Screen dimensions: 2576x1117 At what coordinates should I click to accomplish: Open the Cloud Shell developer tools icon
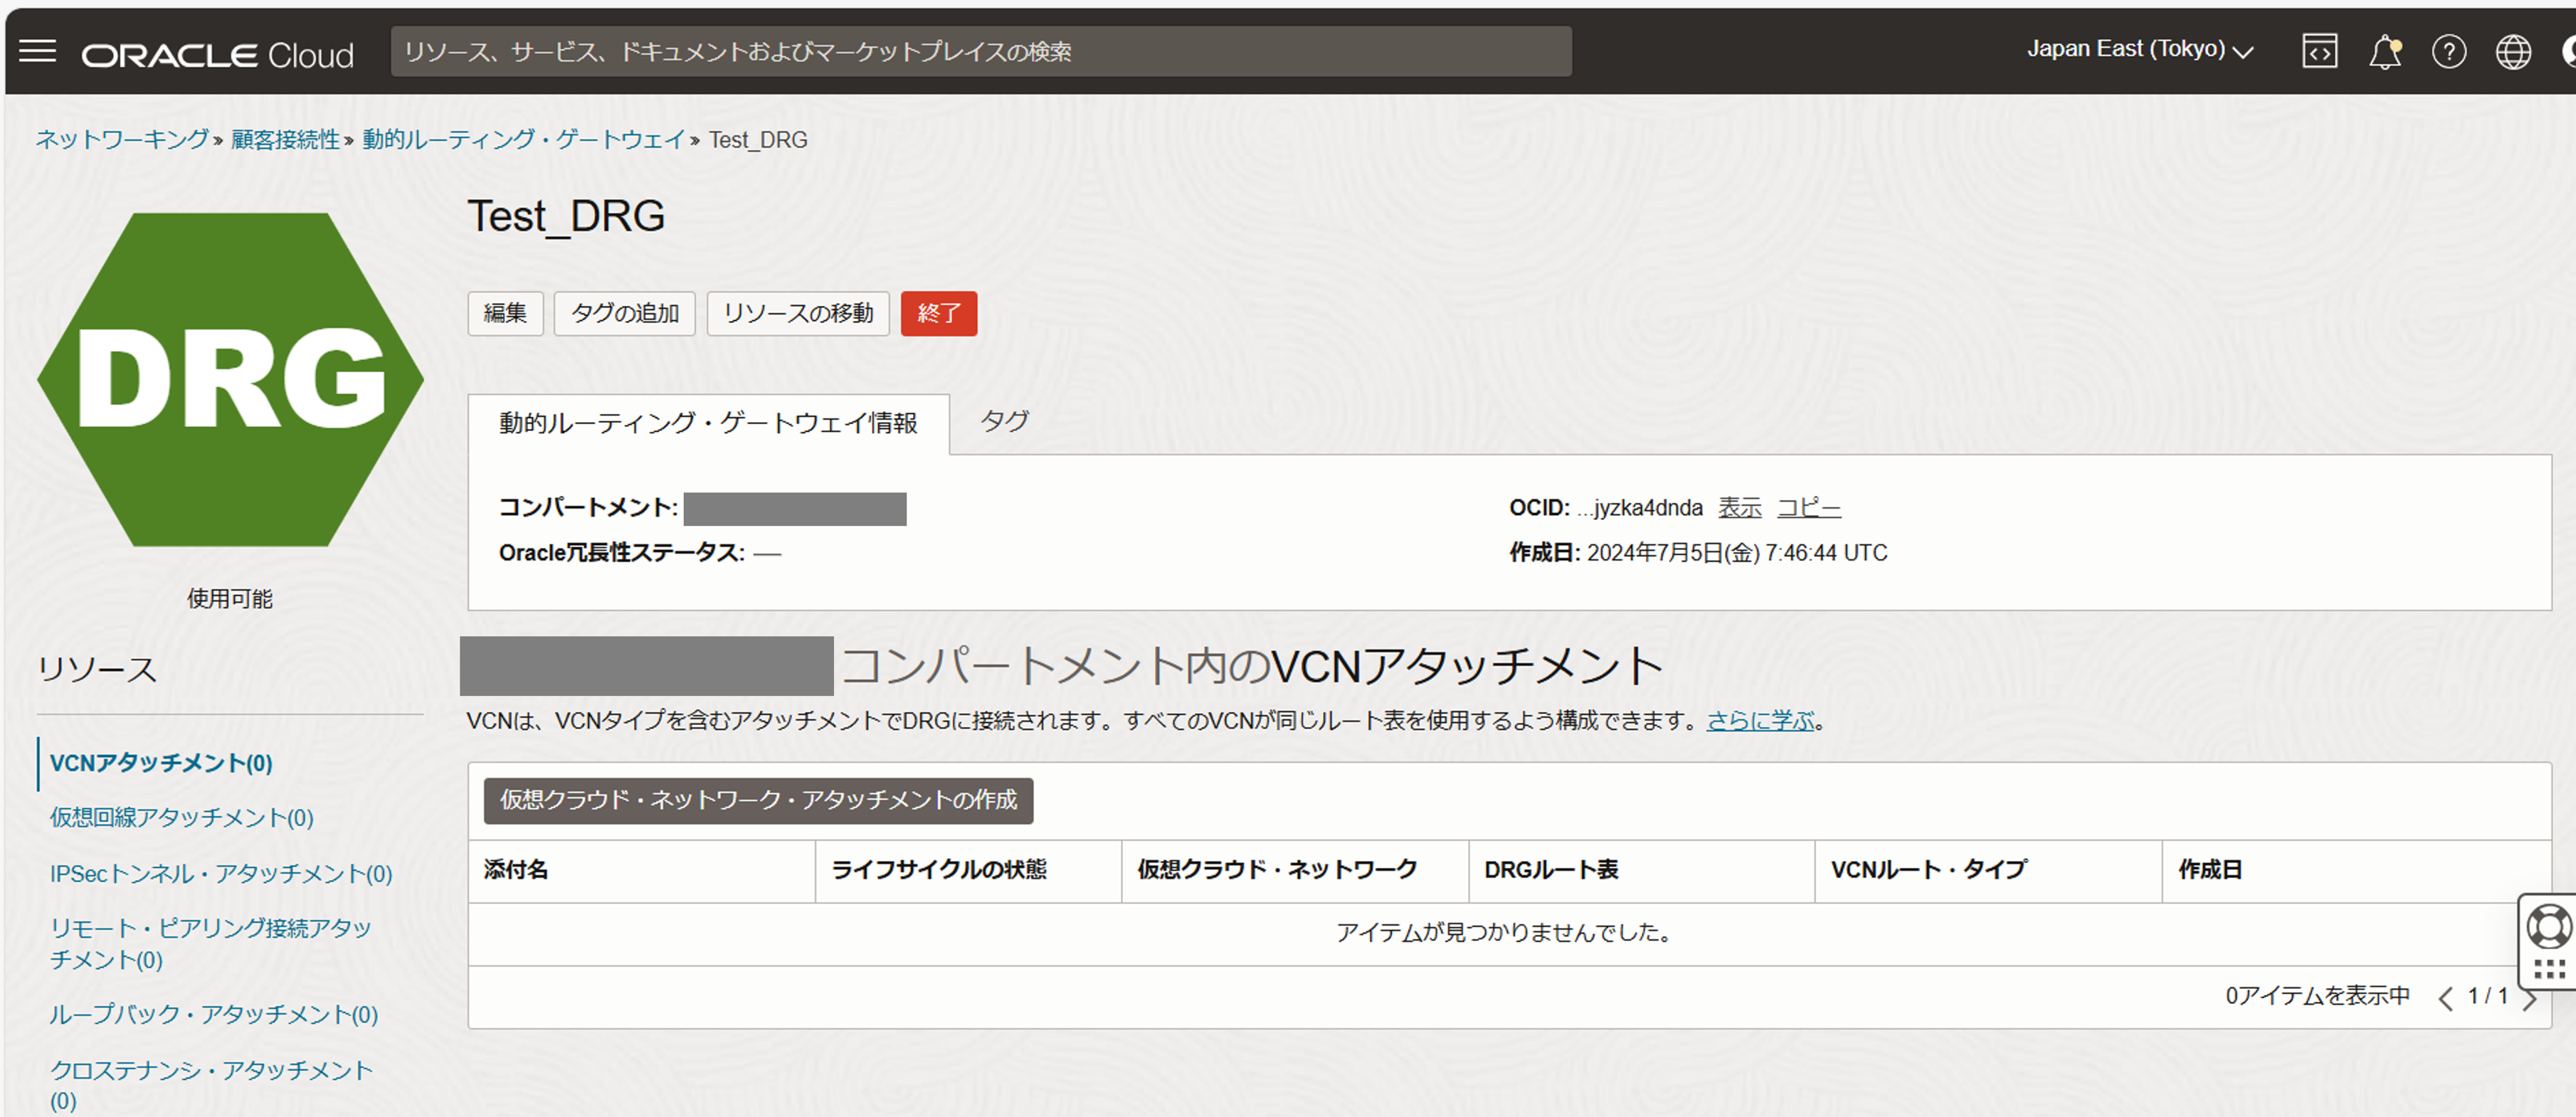2319,51
